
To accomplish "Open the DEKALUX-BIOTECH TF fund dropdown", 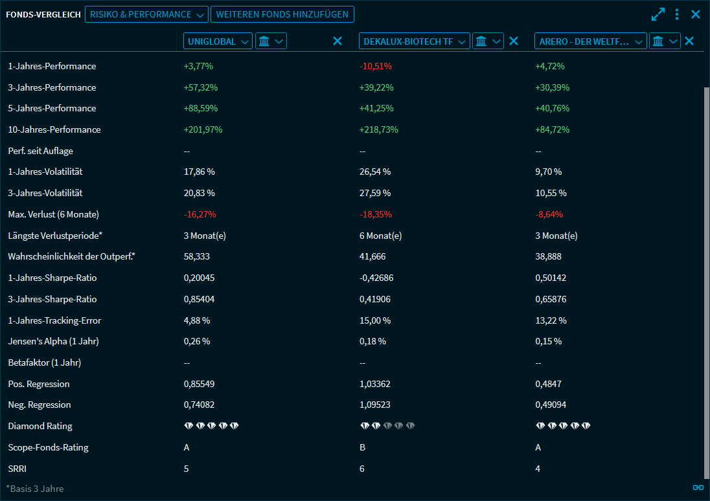I will [x=415, y=41].
